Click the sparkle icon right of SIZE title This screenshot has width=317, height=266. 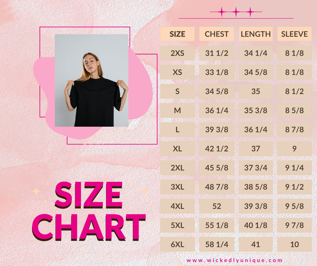(x=144, y=191)
